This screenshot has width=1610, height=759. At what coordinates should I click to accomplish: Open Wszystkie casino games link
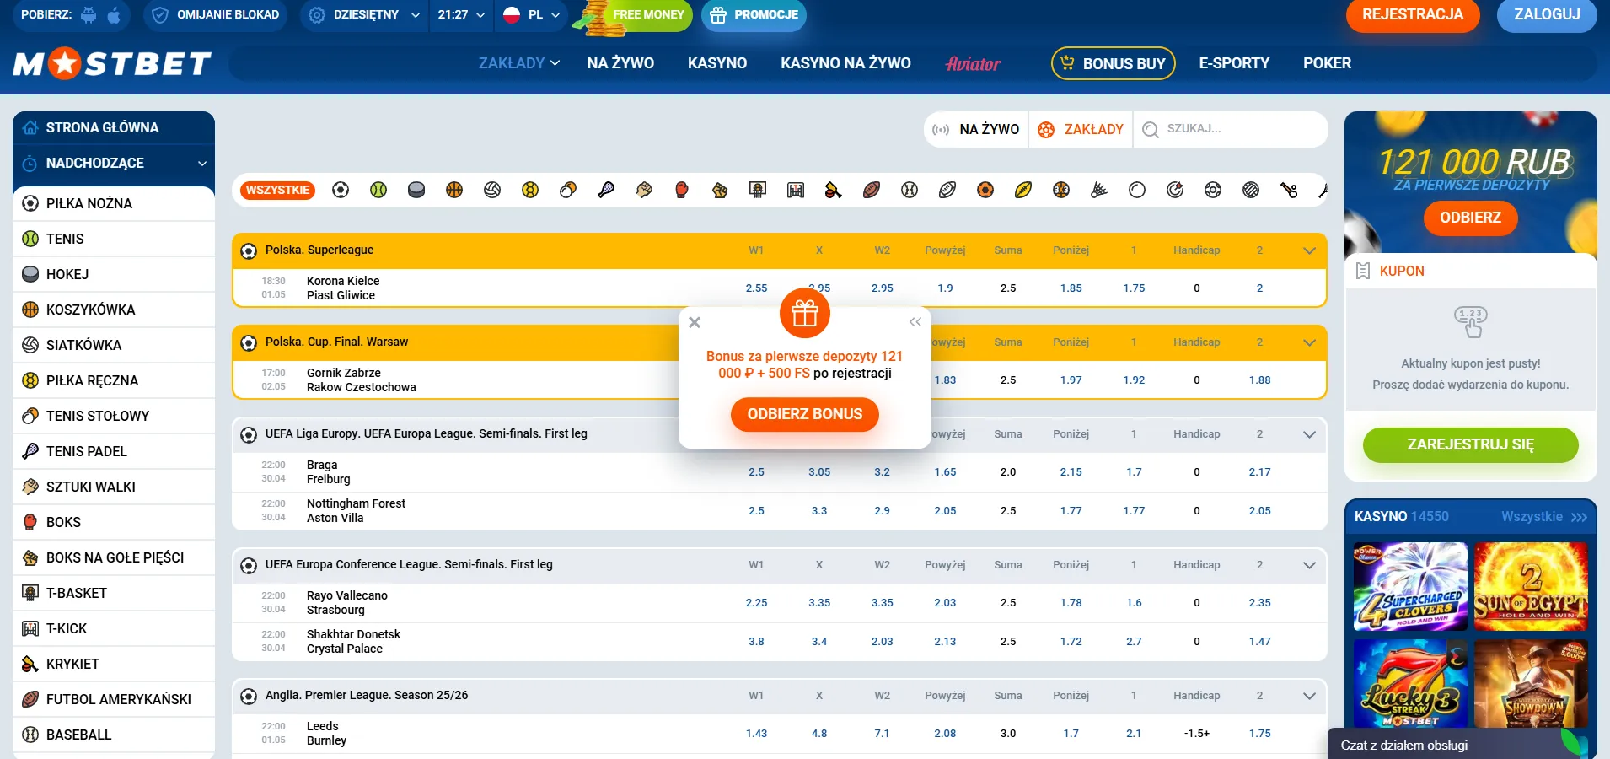(x=1544, y=516)
